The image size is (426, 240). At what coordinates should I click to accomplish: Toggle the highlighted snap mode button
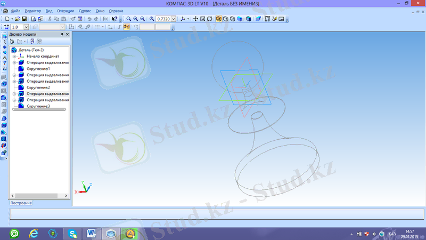(127, 27)
